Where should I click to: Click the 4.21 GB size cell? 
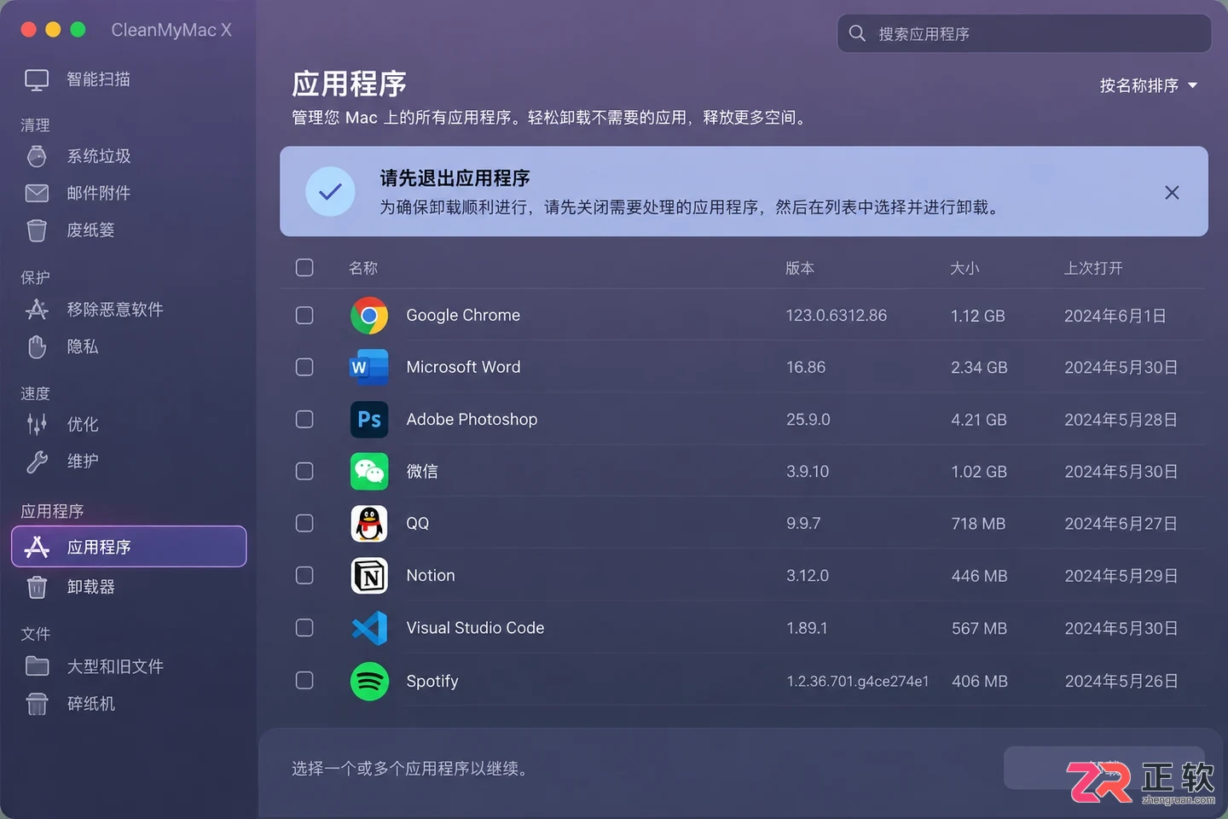[979, 420]
